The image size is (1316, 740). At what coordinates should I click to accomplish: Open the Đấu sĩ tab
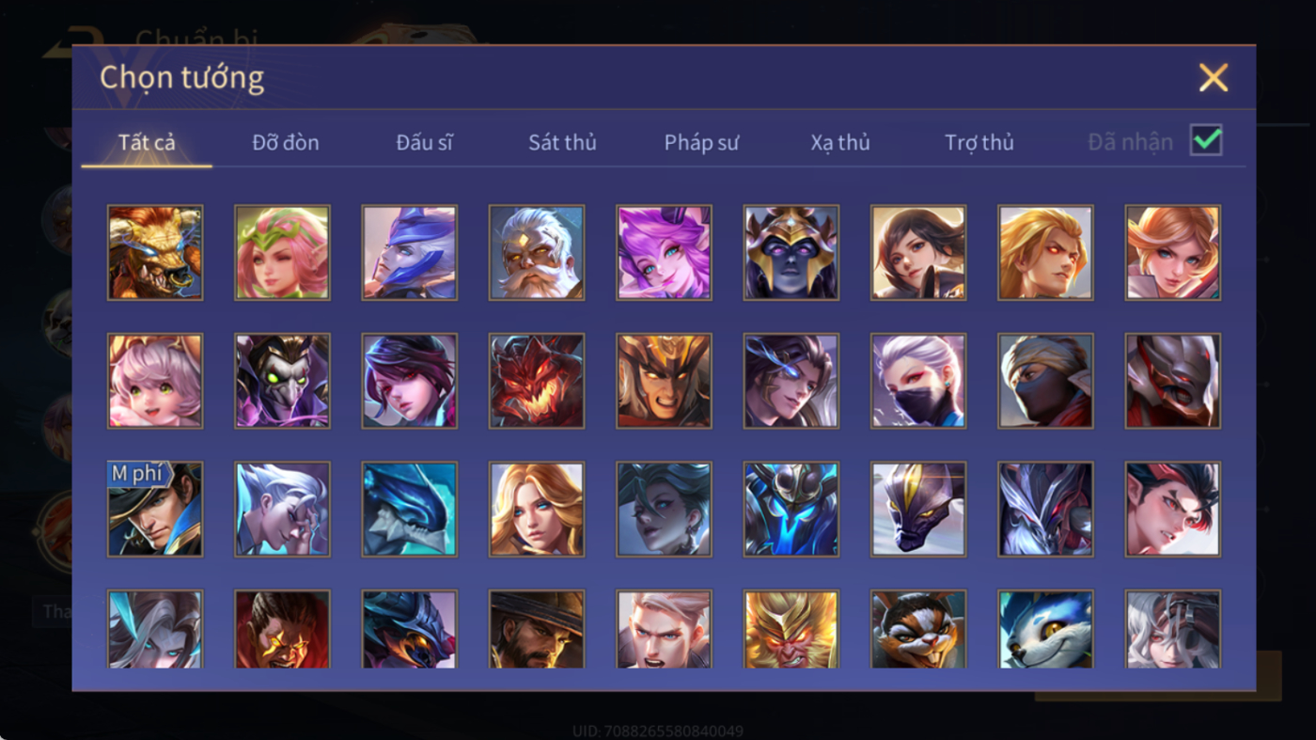click(x=424, y=143)
